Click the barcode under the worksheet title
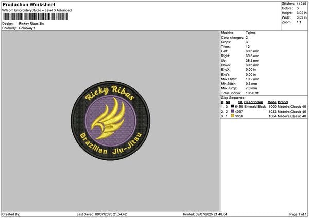This screenshot has width=309, height=218. point(36,16)
